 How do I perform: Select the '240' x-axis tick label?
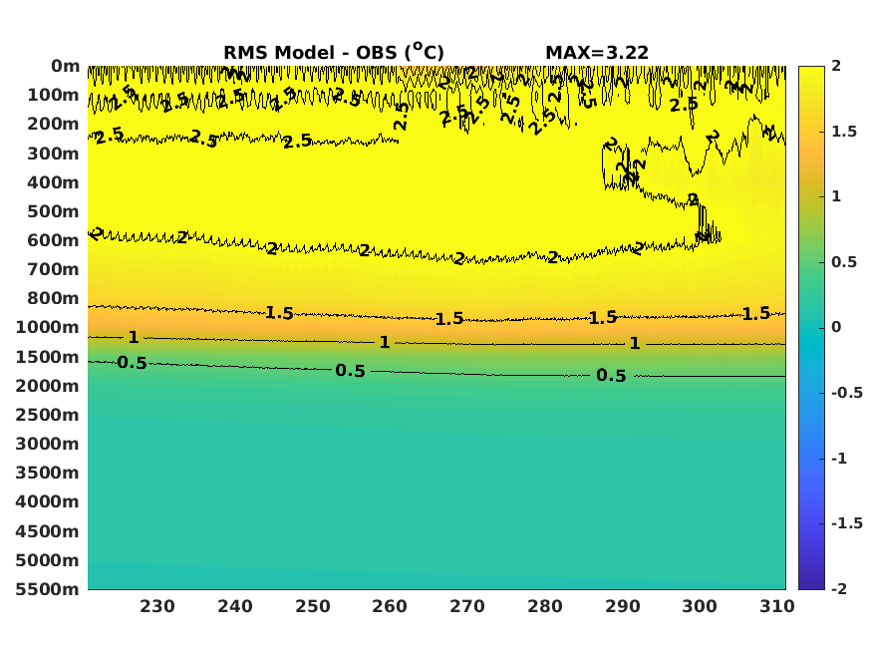234,606
